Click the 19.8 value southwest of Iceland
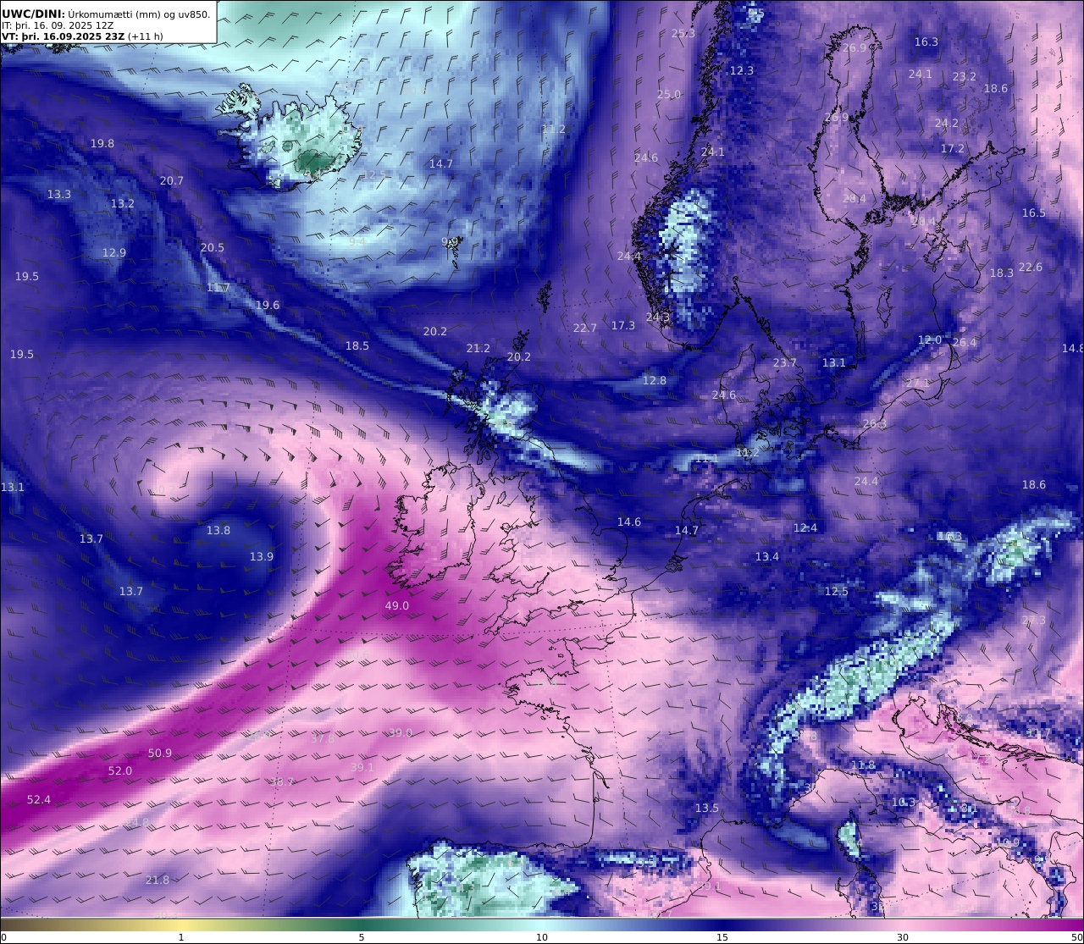 tap(102, 144)
